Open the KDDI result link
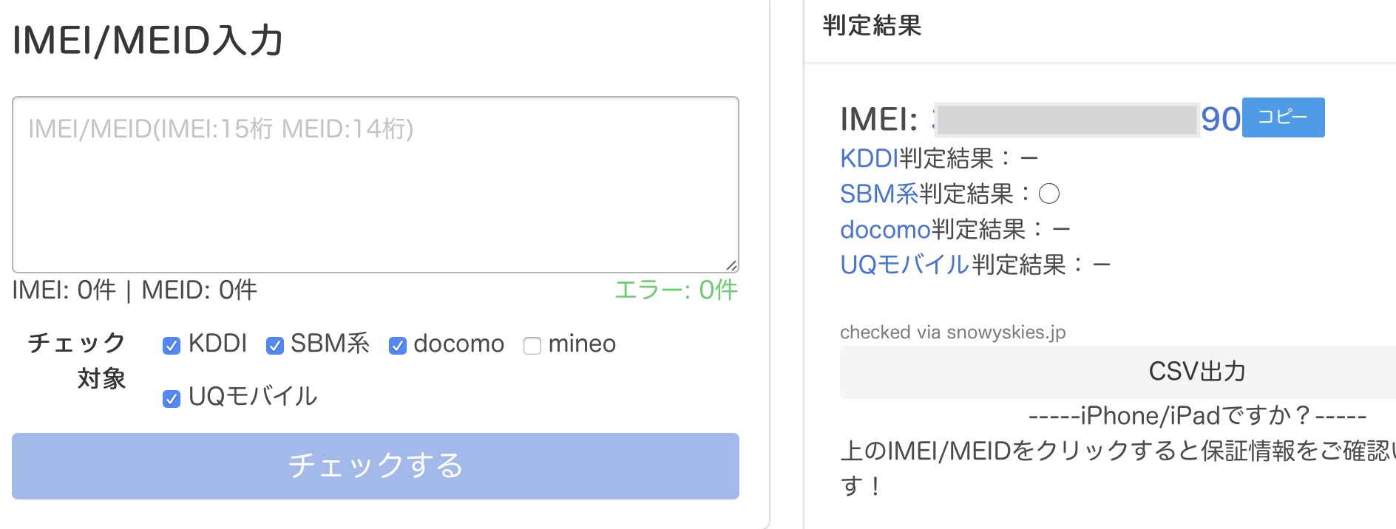Image resolution: width=1396 pixels, height=529 pixels. 869,158
